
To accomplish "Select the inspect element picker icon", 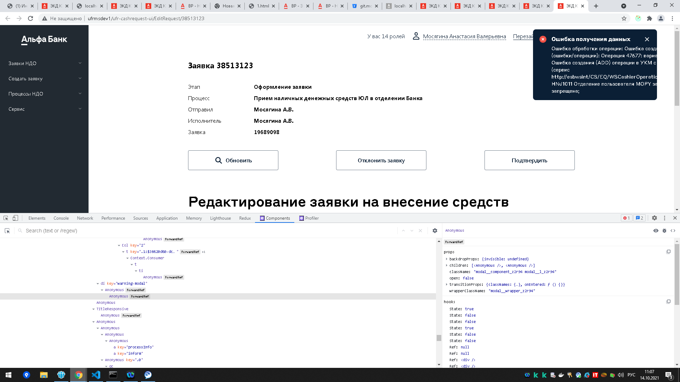I will coord(5,218).
